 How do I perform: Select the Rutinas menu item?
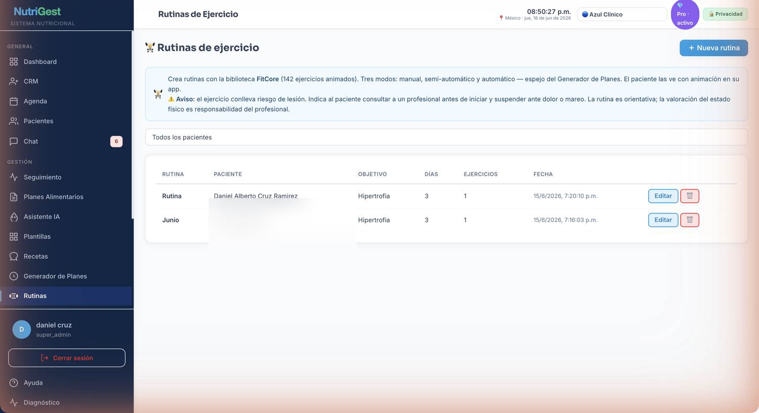point(66,296)
